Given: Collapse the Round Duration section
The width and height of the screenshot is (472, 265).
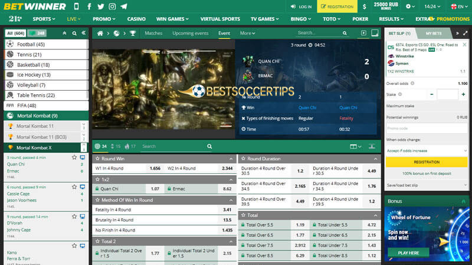Looking at the screenshot, I should pos(375,158).
